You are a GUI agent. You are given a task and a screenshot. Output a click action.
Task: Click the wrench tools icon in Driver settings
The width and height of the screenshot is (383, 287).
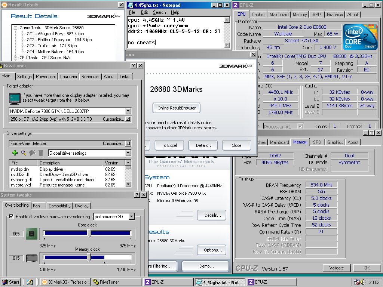[x=32, y=153]
